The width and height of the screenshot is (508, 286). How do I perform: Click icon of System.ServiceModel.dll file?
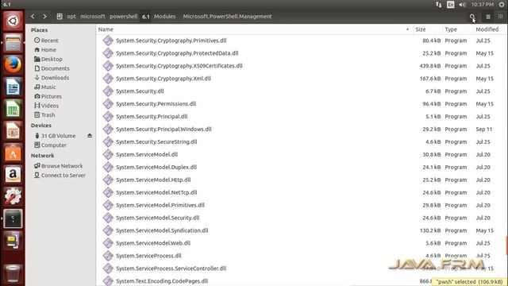click(x=108, y=154)
